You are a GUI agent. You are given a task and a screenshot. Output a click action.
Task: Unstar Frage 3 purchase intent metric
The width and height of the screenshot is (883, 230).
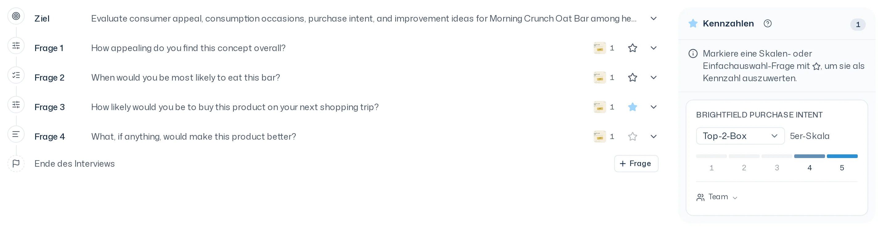[632, 107]
